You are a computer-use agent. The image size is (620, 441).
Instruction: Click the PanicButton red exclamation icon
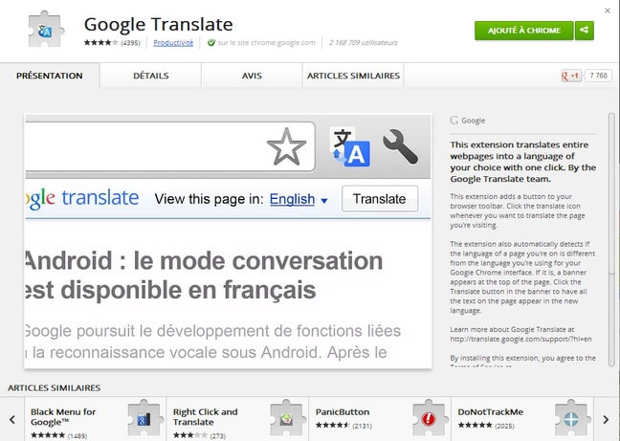click(x=429, y=419)
